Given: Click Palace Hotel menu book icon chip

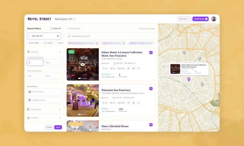Looking at the screenshot, I should tap(134, 68).
